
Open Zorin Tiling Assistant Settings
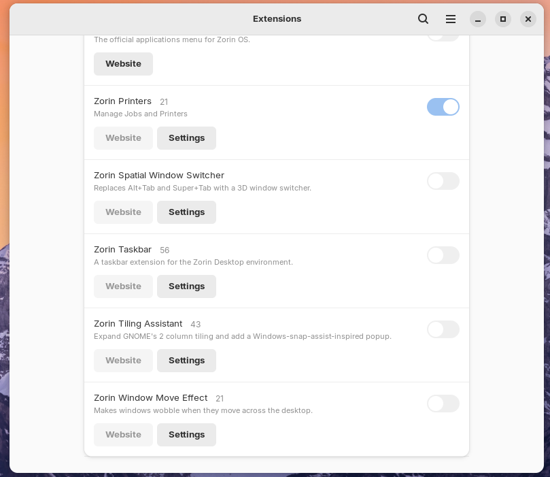186,361
